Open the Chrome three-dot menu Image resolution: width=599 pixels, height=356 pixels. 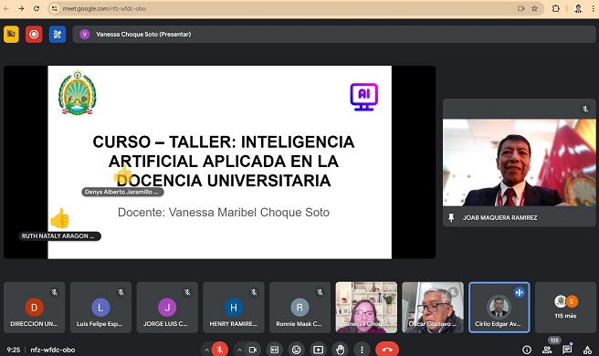(x=594, y=8)
